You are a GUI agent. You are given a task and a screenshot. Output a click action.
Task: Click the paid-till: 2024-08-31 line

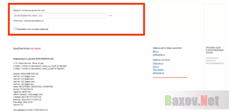pos(27,100)
